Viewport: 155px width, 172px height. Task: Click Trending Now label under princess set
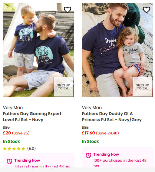[106, 154]
